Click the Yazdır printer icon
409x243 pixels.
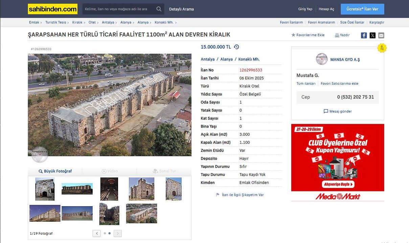[x=337, y=35]
